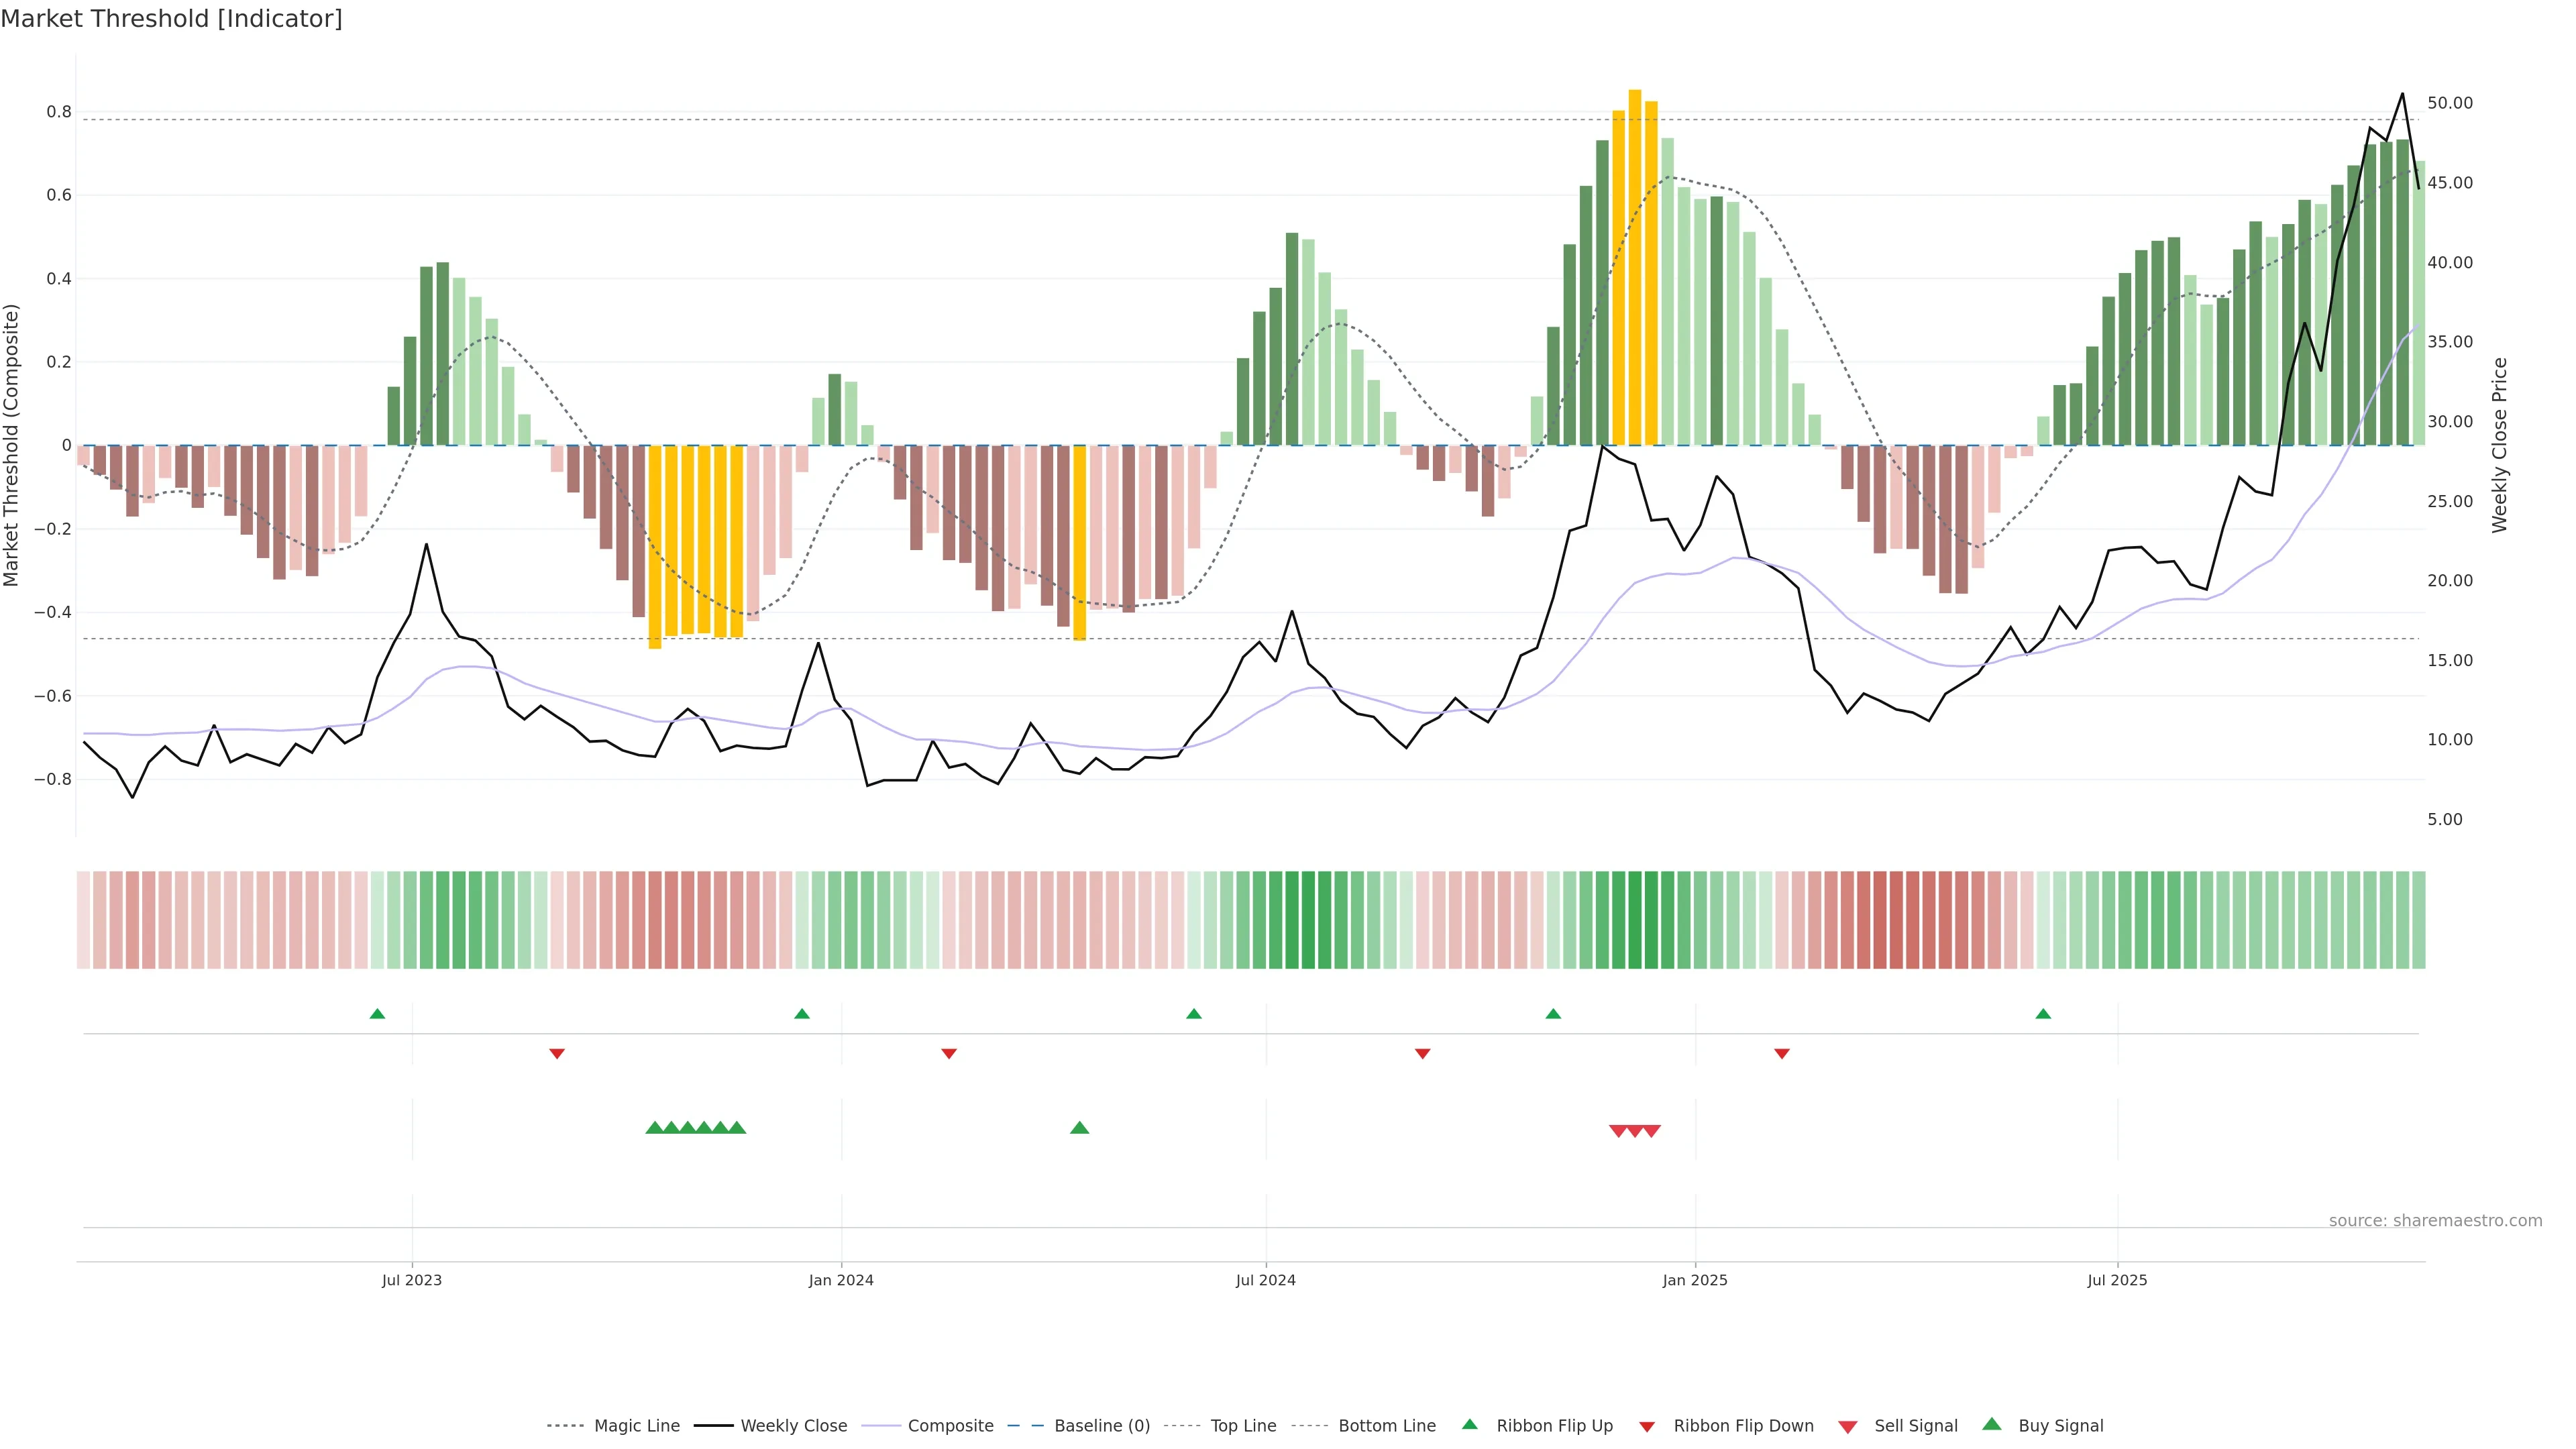
Task: Click the source: sharemaestro.com text
Action: coord(2435,1220)
